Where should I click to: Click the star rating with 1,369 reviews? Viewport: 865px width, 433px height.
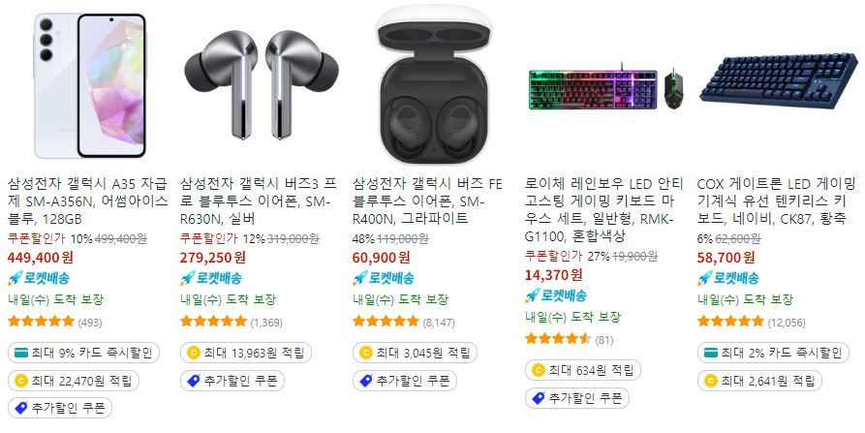(x=231, y=322)
